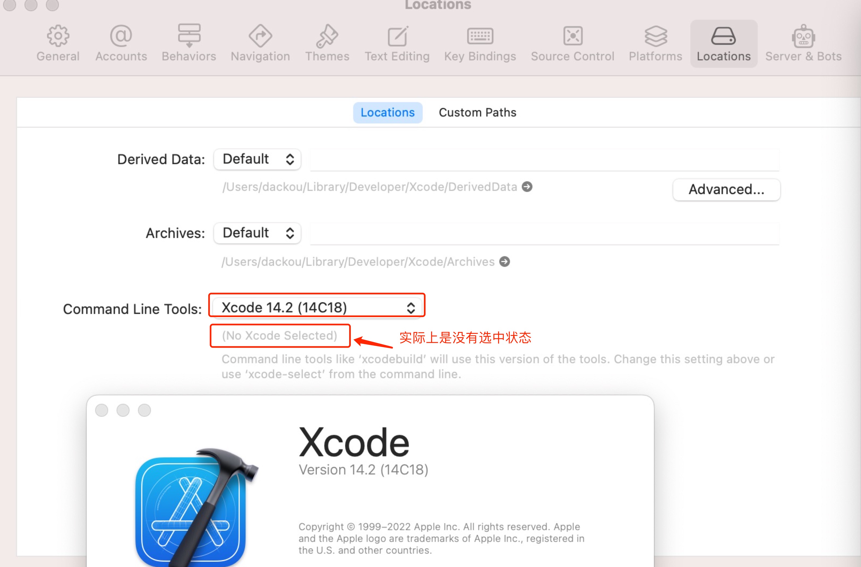Open the Server & Bots preferences pane

(803, 43)
